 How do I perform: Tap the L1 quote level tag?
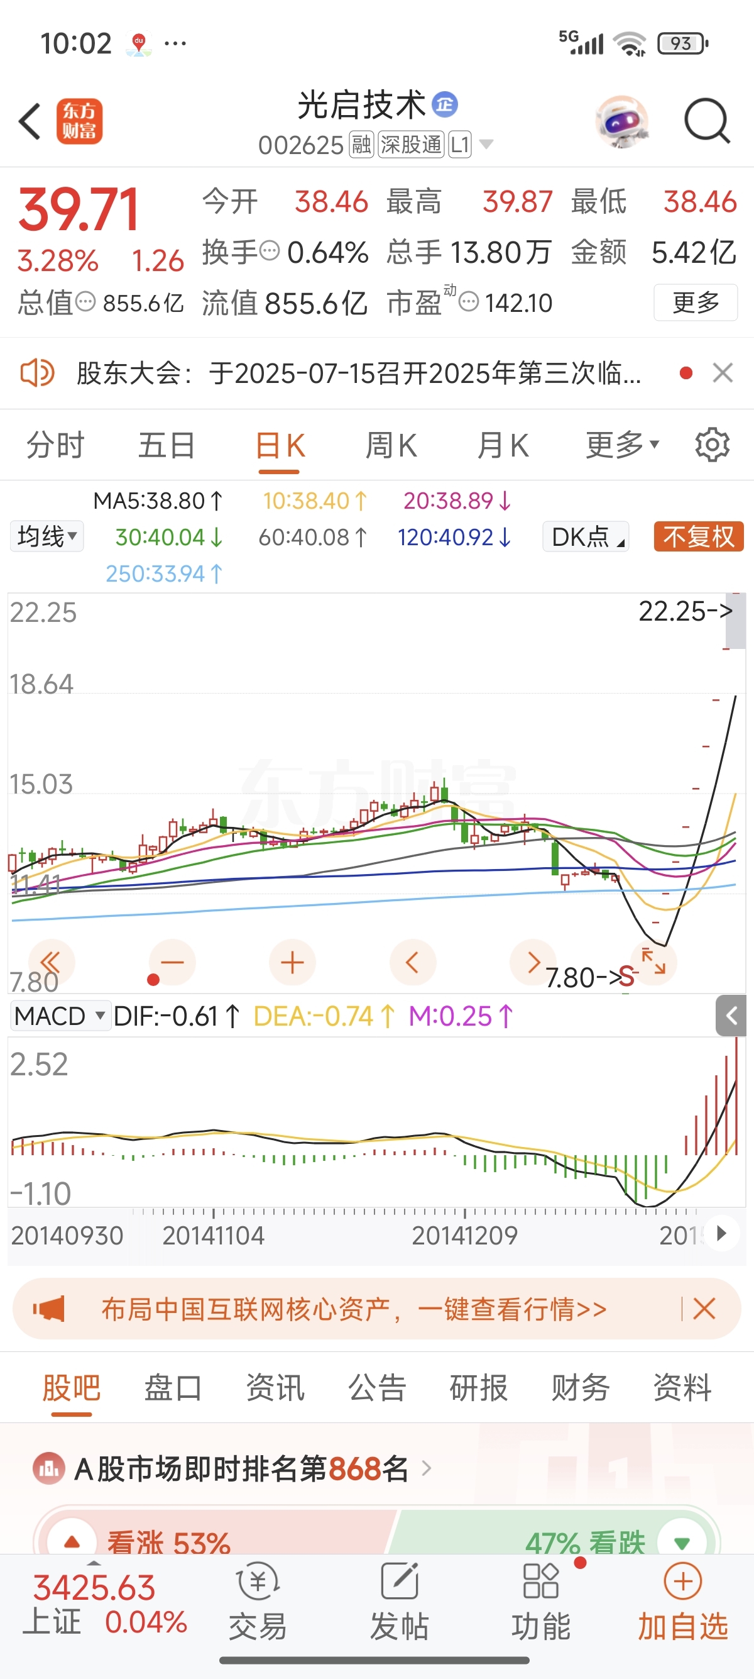click(x=460, y=144)
